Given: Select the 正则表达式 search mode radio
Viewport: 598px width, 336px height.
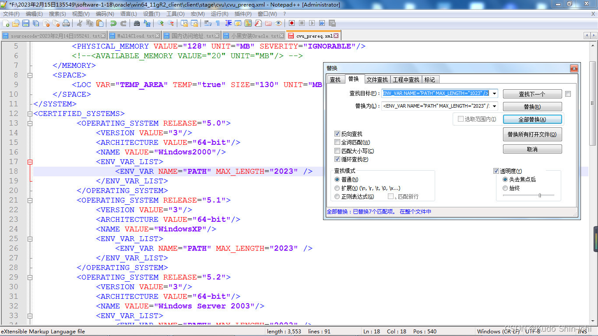Looking at the screenshot, I should (337, 196).
